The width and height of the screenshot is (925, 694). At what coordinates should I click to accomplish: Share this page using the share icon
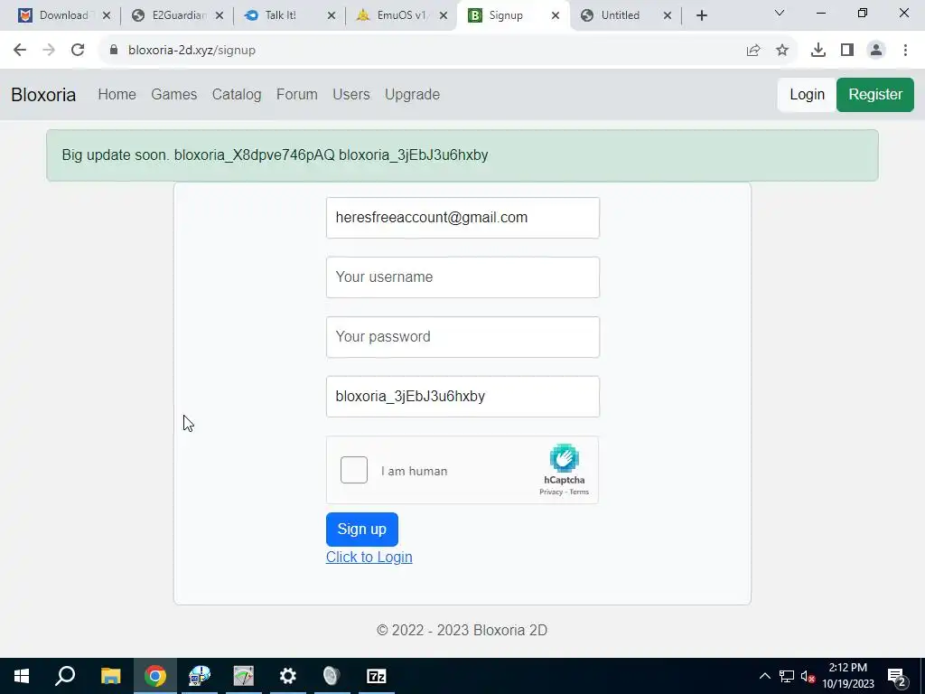[x=753, y=51]
